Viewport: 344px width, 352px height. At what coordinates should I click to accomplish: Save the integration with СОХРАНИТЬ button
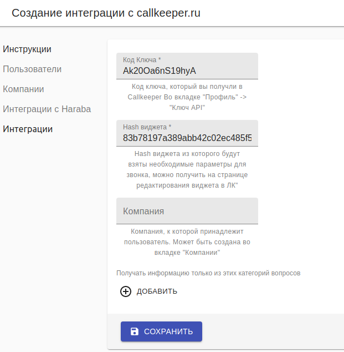click(x=161, y=331)
